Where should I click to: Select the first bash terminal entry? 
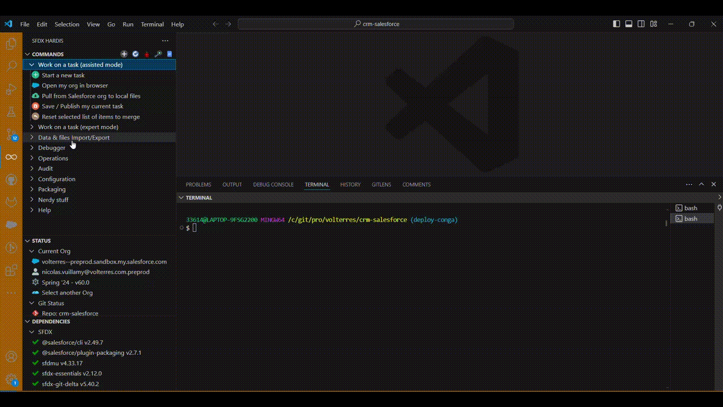(x=692, y=208)
